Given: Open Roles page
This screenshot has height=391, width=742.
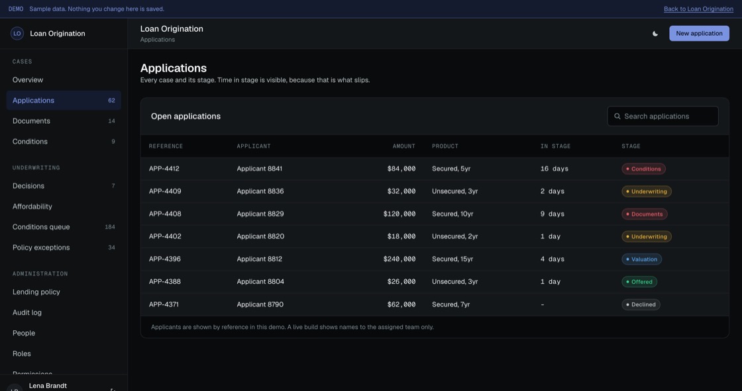Looking at the screenshot, I should (x=64, y=354).
